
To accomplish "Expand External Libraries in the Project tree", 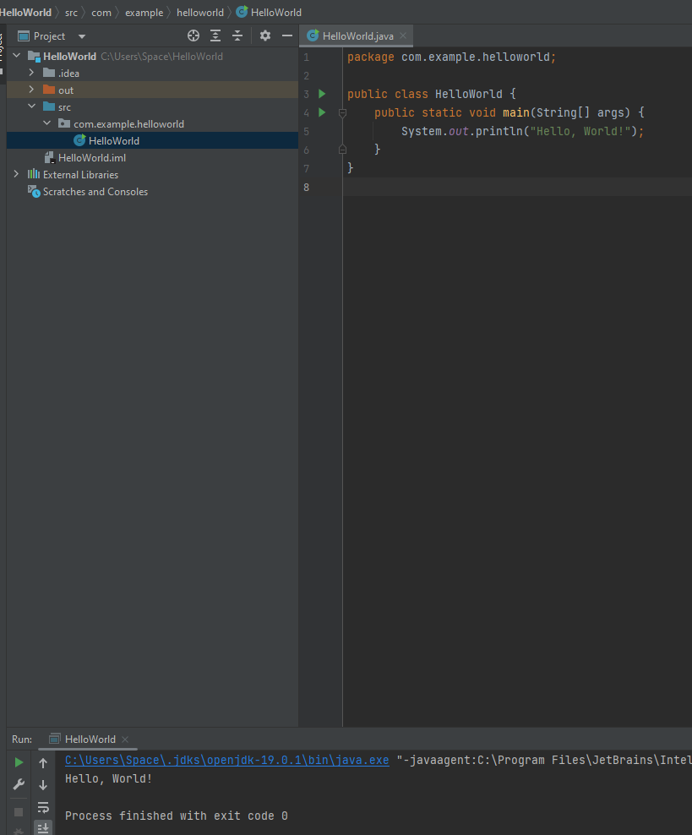I will [x=16, y=174].
